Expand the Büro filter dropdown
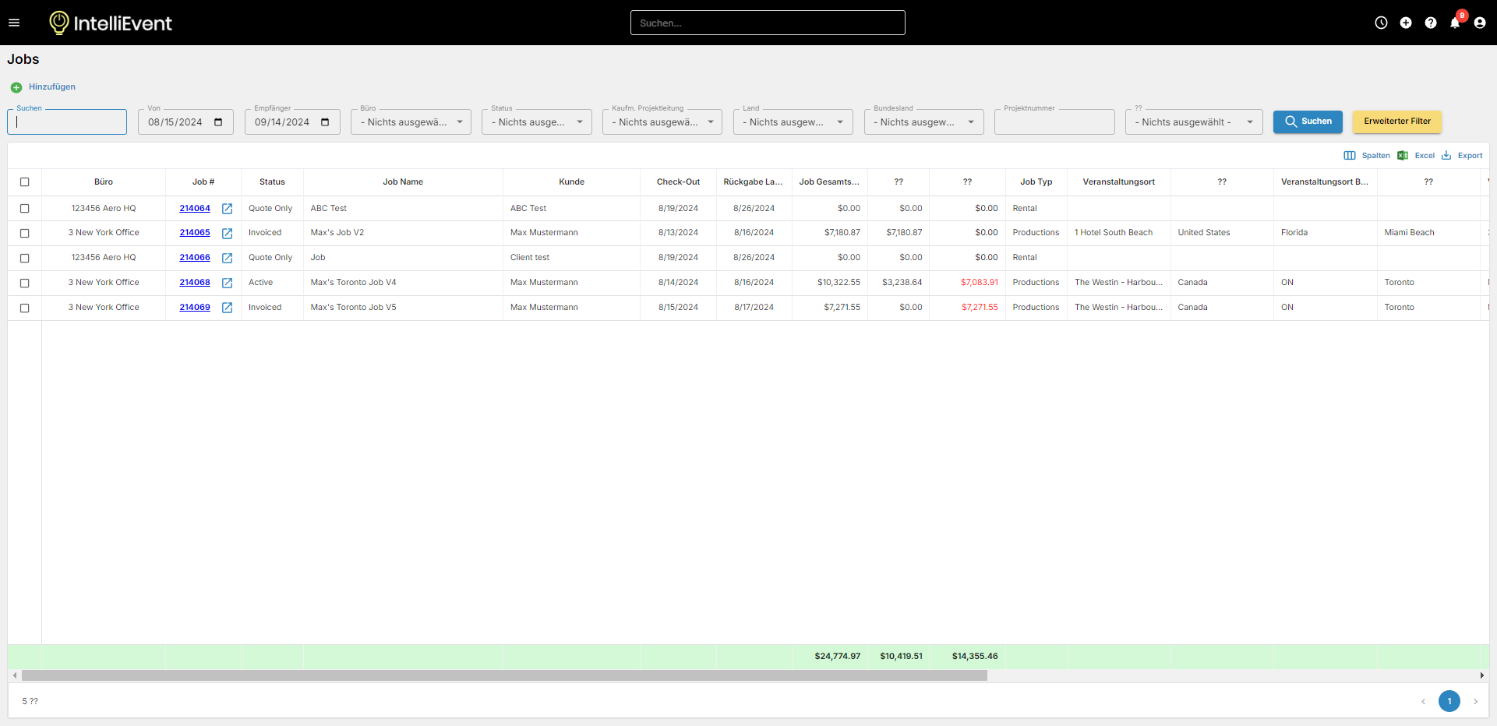Image resolution: width=1497 pixels, height=726 pixels. click(x=411, y=122)
